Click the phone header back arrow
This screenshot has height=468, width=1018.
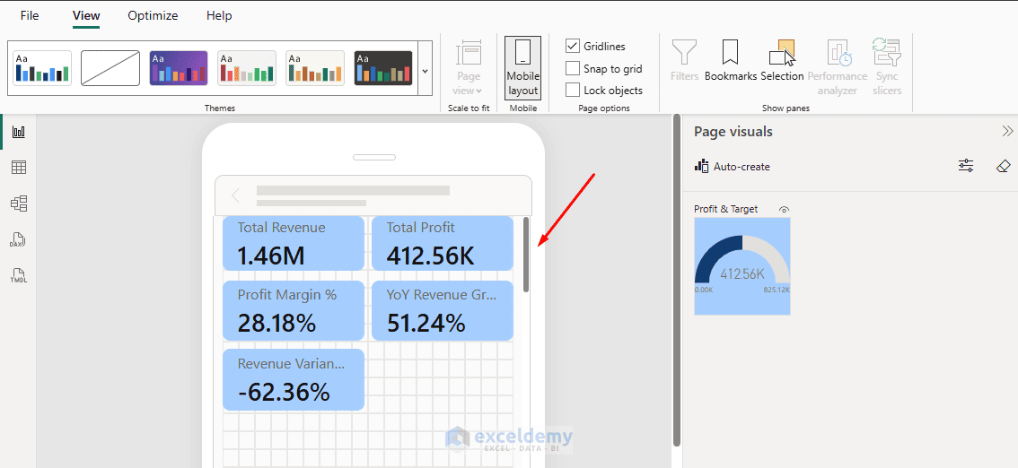(x=236, y=195)
